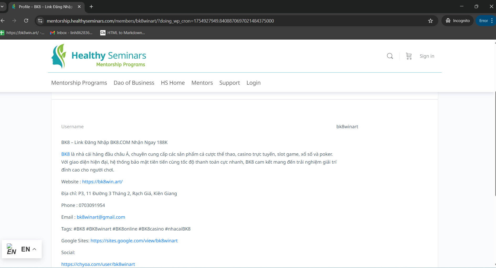Open Mentorship Programs menu item

(79, 83)
